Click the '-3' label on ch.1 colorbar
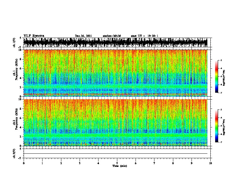Viewport: 237px width, 183px height. coord(221,60)
